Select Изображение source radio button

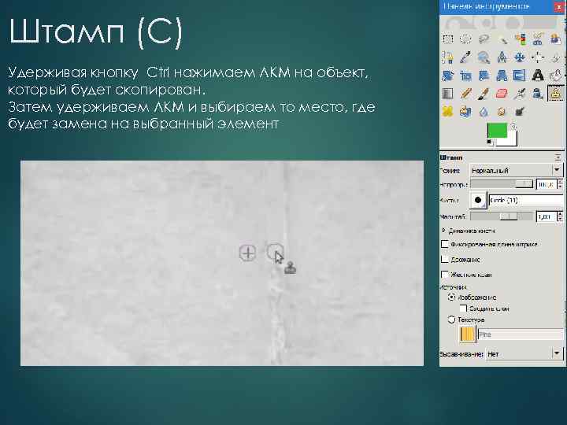click(x=451, y=297)
